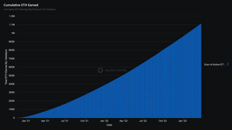Select the Apr '21 x-axis label
The image size is (232, 130).
pos(45,121)
